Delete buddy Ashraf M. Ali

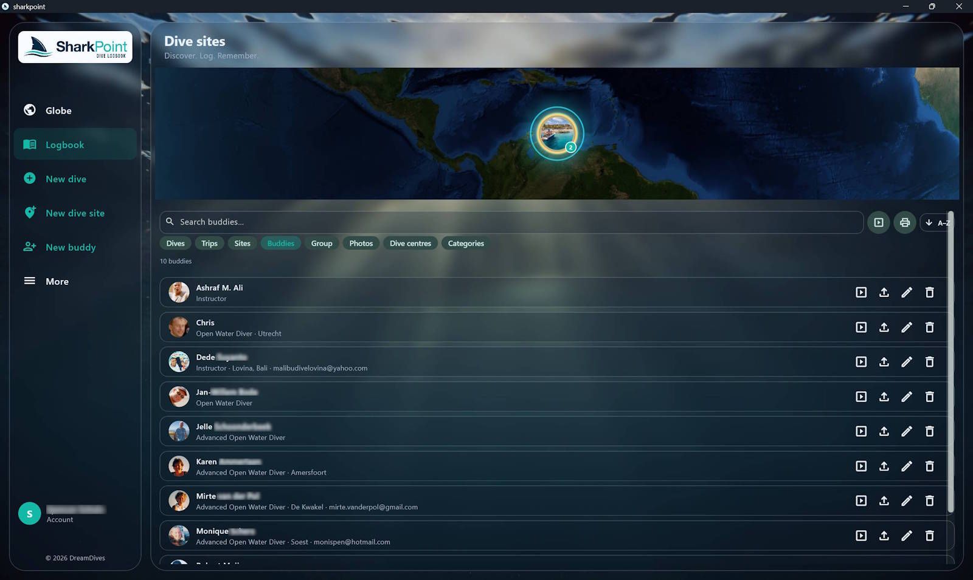(x=929, y=293)
